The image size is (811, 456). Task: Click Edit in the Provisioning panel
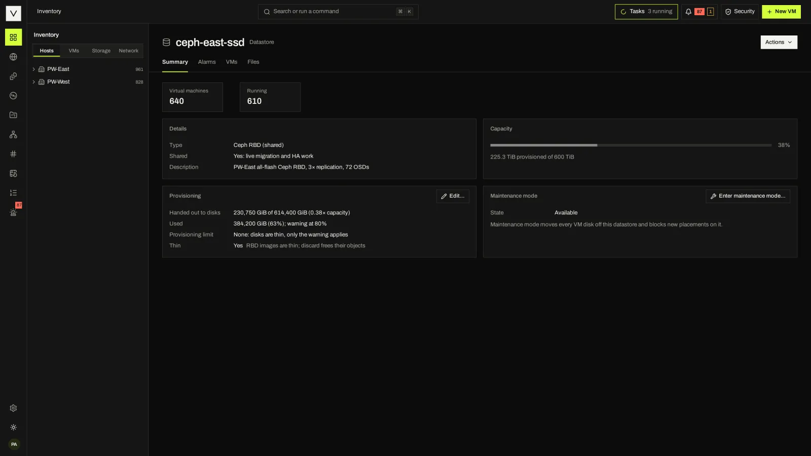pos(453,196)
